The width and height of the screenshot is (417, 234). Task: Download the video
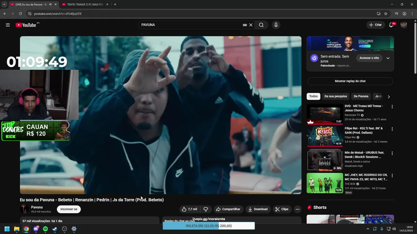pyautogui.click(x=258, y=209)
